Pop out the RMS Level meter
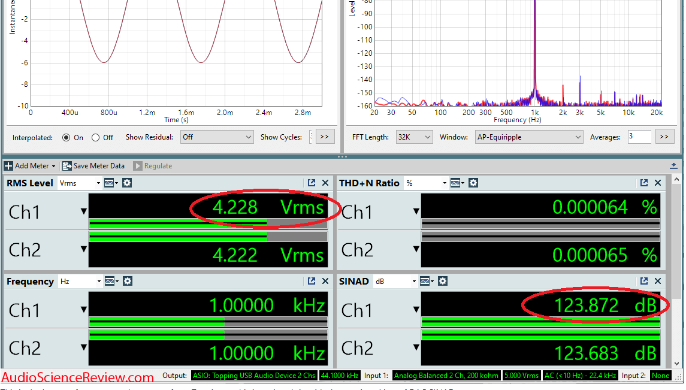686x390 pixels. pos(312,183)
